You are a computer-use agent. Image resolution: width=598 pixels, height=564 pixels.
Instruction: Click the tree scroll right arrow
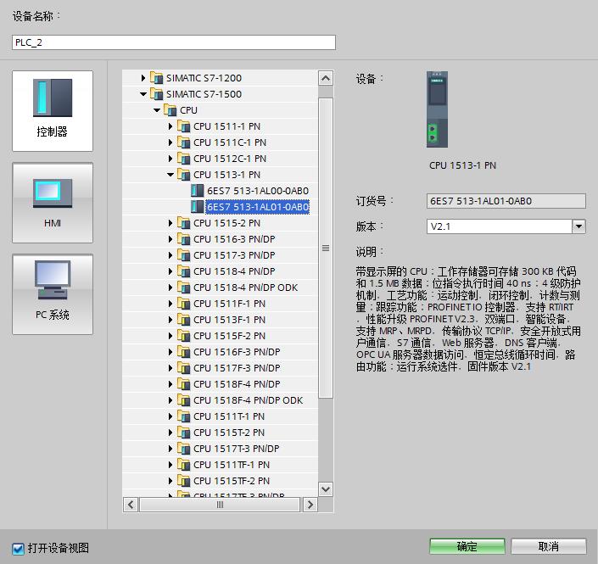click(x=310, y=505)
